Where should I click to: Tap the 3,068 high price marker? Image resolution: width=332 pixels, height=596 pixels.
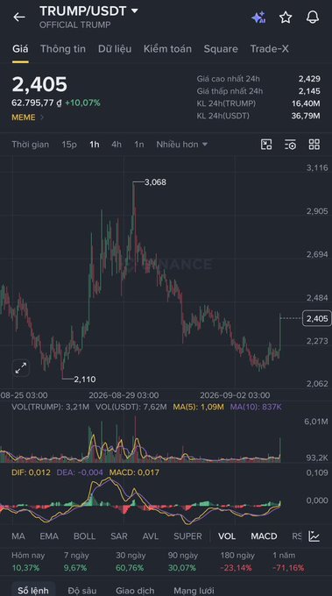155,182
